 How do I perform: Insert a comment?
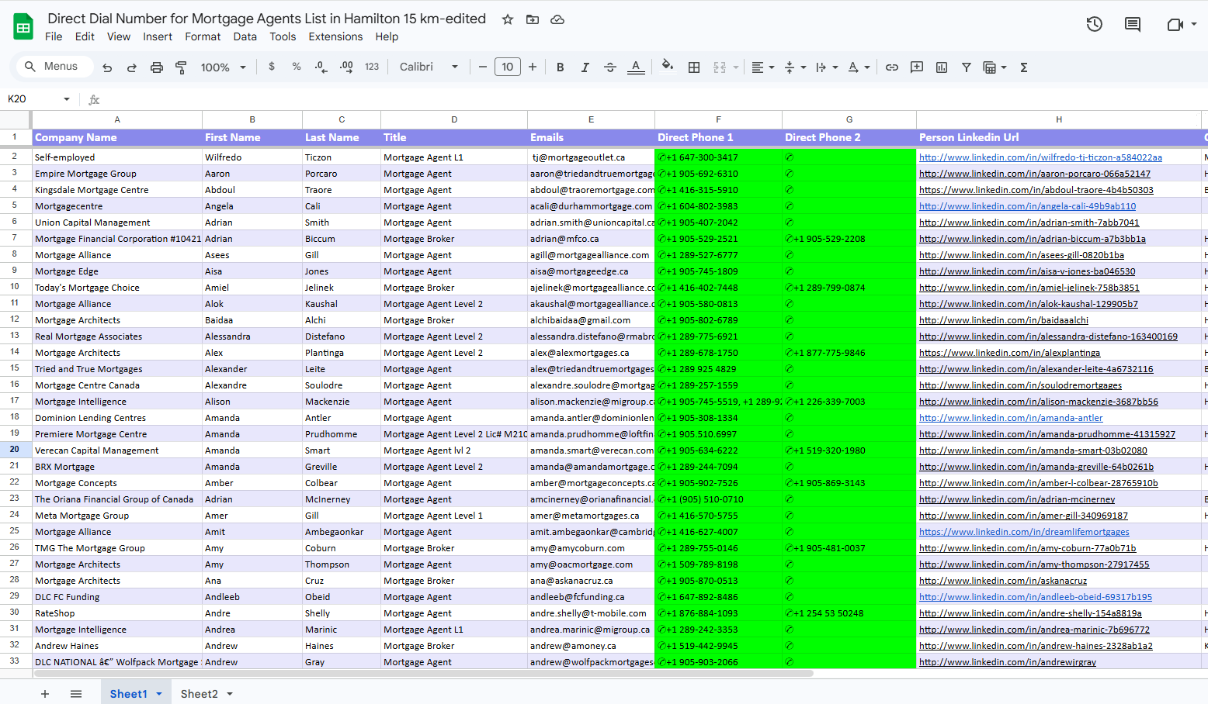pyautogui.click(x=917, y=67)
